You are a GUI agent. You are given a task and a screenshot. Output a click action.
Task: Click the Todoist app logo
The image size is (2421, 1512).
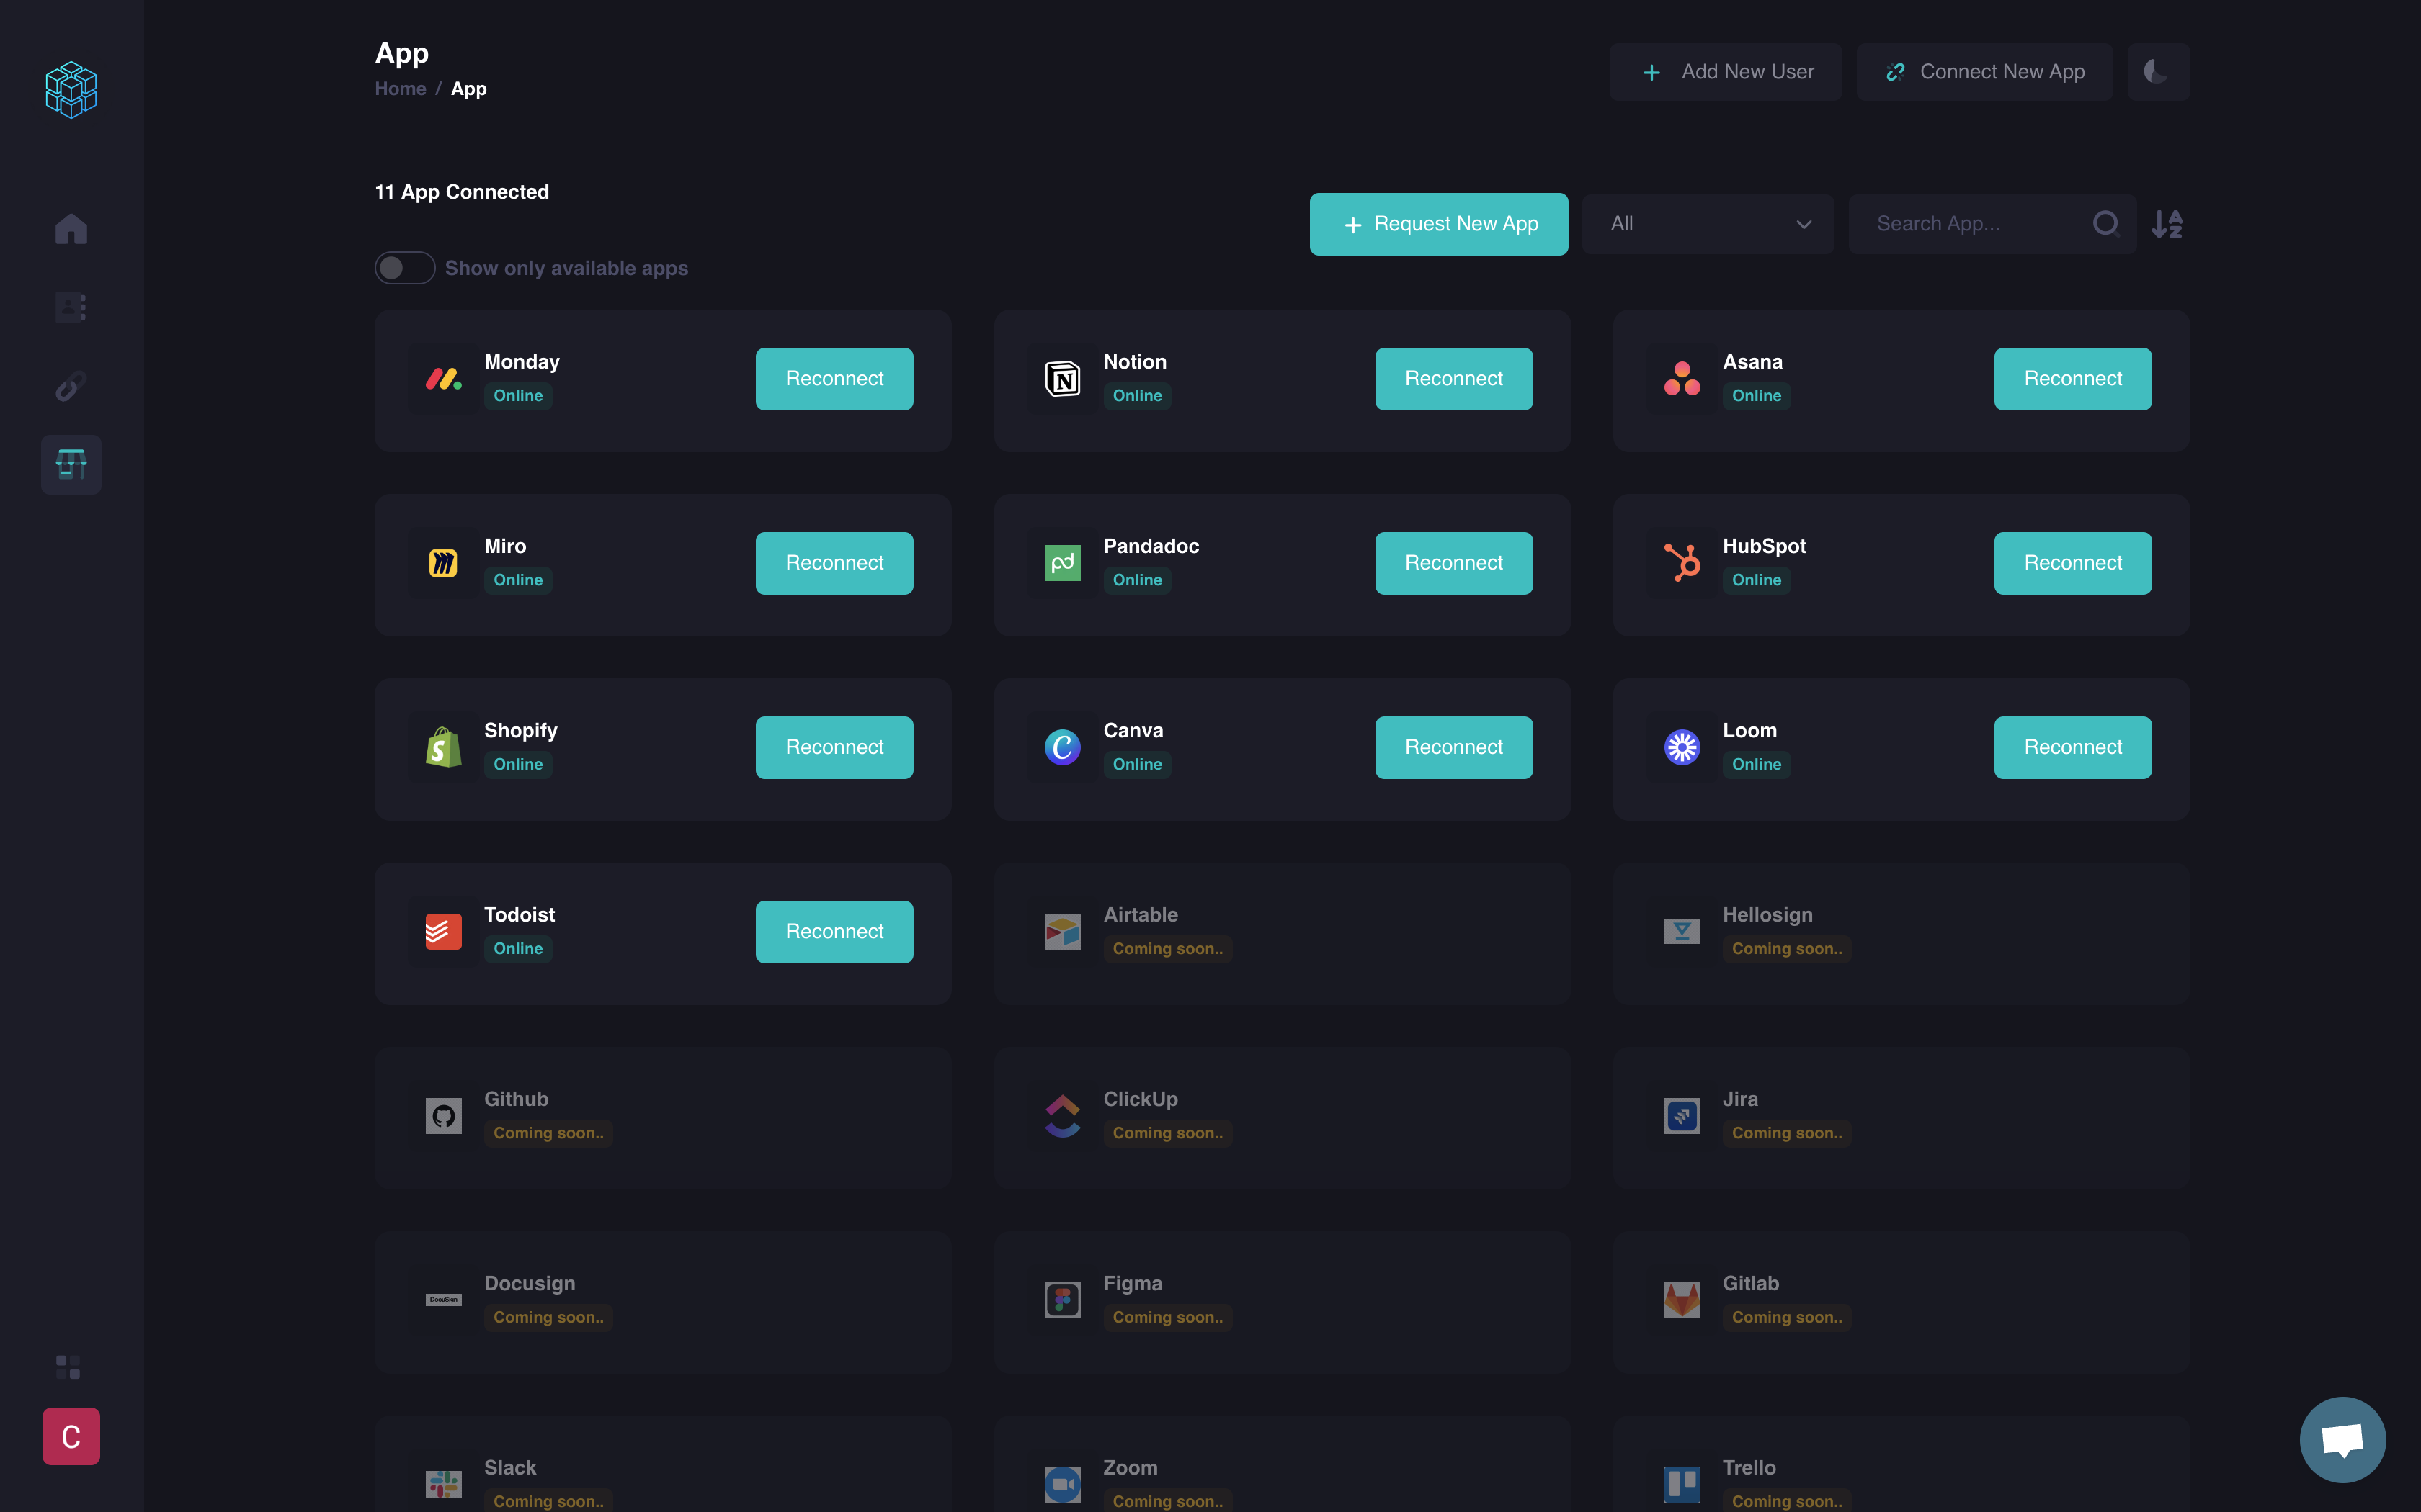point(443,932)
